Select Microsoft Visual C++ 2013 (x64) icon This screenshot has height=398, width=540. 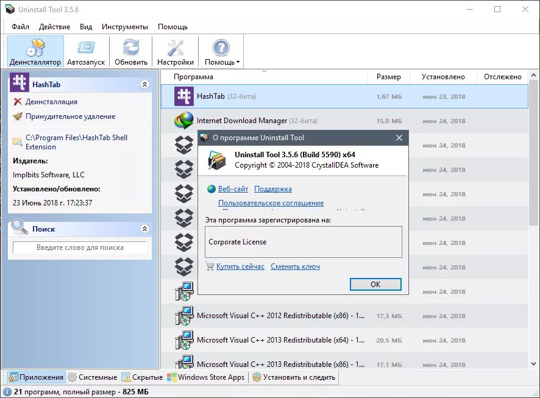coord(184,340)
